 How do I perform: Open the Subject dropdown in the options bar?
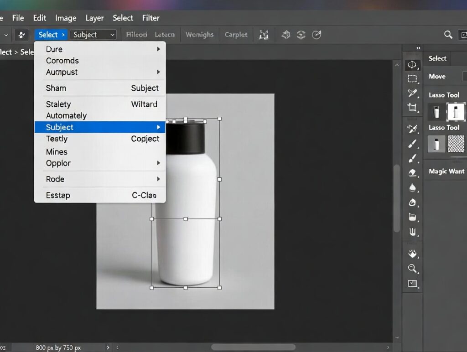point(93,34)
